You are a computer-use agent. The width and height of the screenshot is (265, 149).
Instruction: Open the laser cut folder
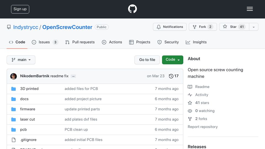[27, 119]
